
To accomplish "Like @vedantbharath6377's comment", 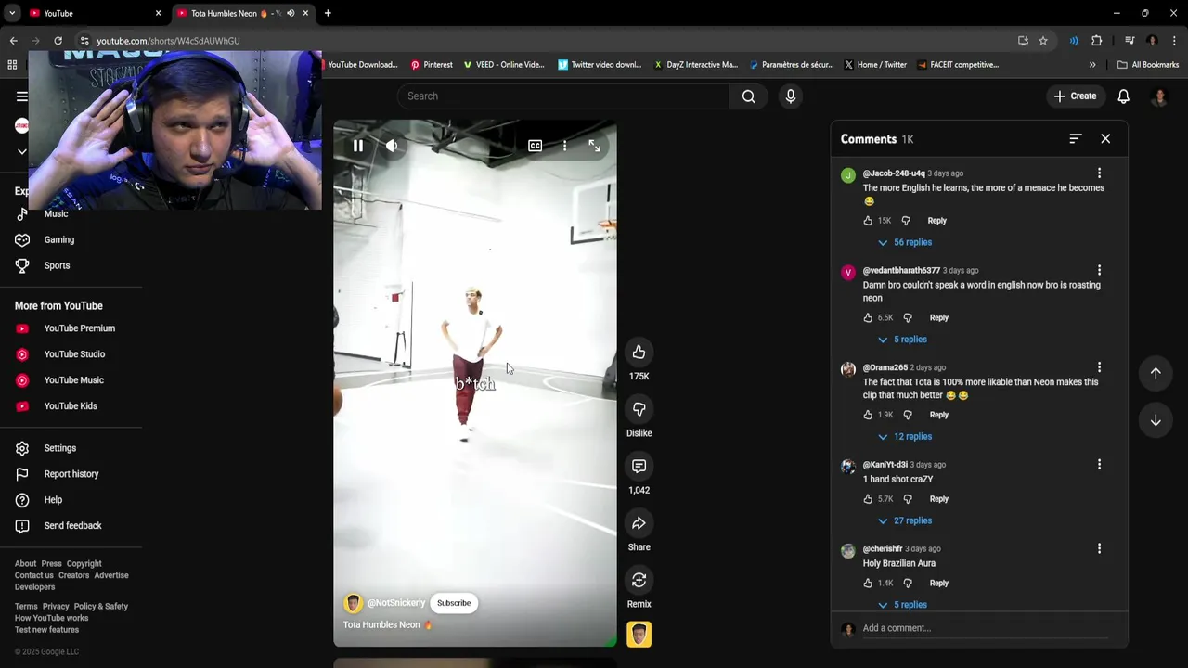I will tap(868, 318).
